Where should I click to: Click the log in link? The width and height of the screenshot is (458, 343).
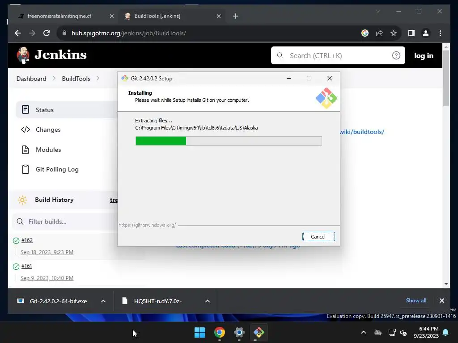(424, 55)
